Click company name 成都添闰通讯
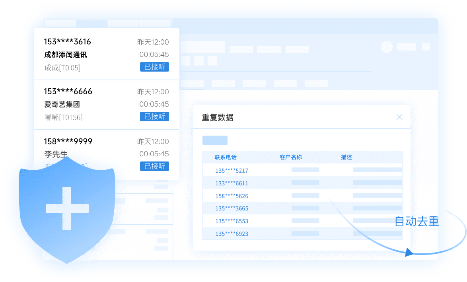The image size is (467, 282). 66,55
